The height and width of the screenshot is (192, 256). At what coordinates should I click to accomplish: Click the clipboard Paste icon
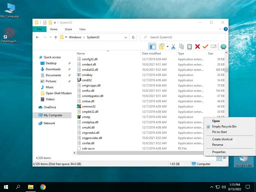(x=189, y=46)
